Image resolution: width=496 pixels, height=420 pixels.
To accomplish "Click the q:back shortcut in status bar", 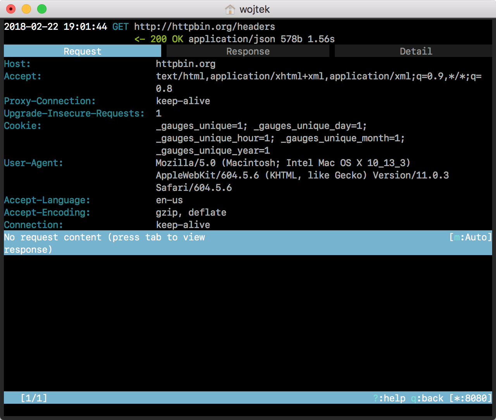I will coord(427,398).
